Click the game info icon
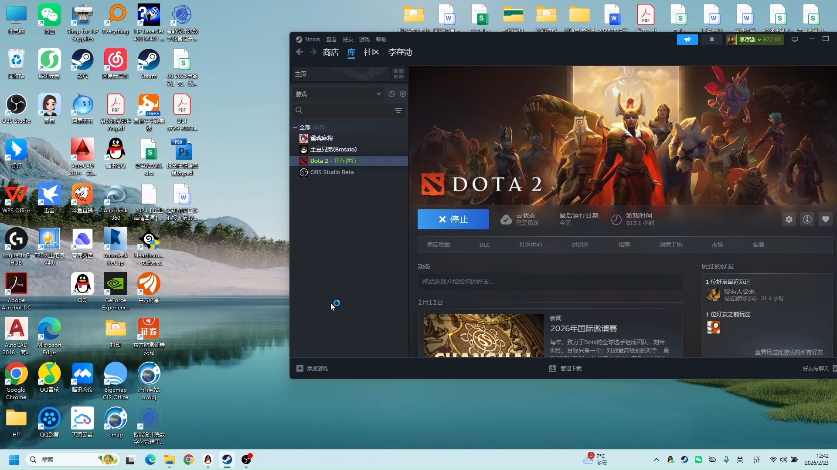Viewport: 837px width, 470px height. point(807,219)
